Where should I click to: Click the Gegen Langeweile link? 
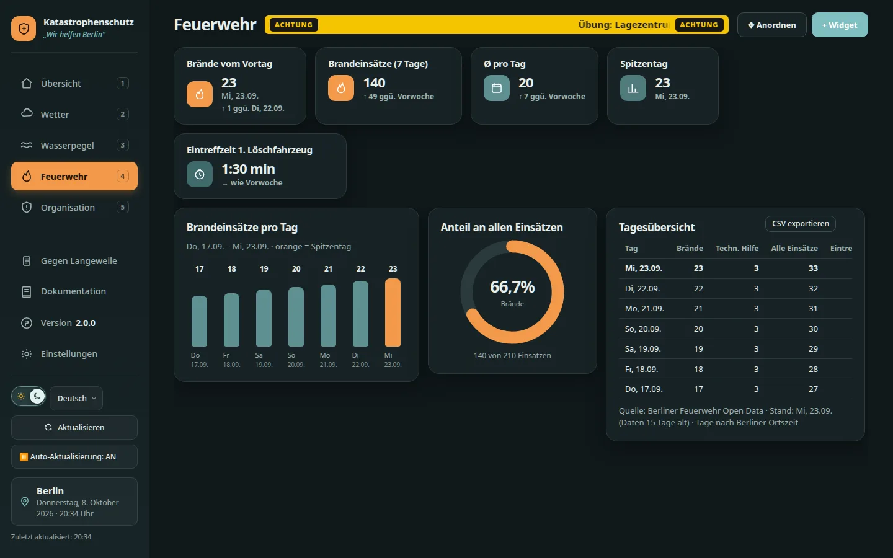[x=74, y=261]
